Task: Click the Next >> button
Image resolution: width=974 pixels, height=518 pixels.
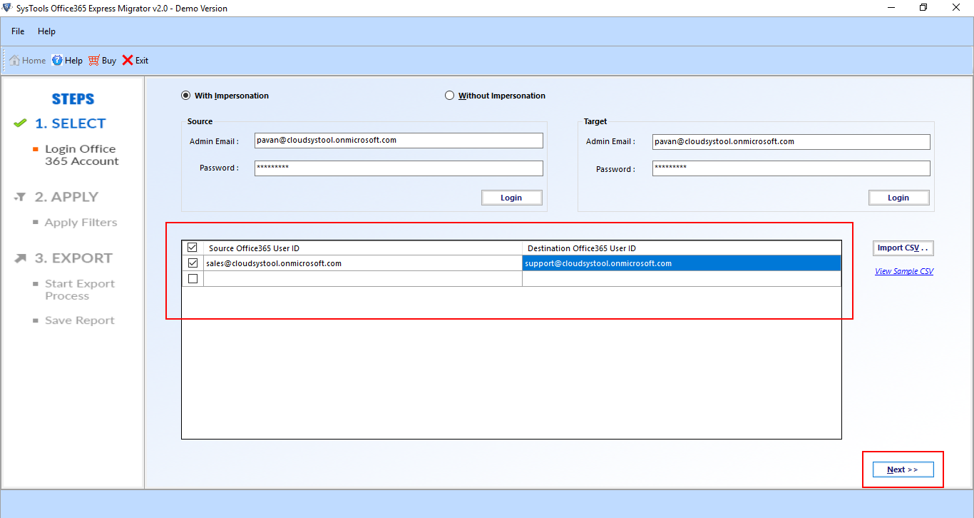Action: click(x=903, y=469)
